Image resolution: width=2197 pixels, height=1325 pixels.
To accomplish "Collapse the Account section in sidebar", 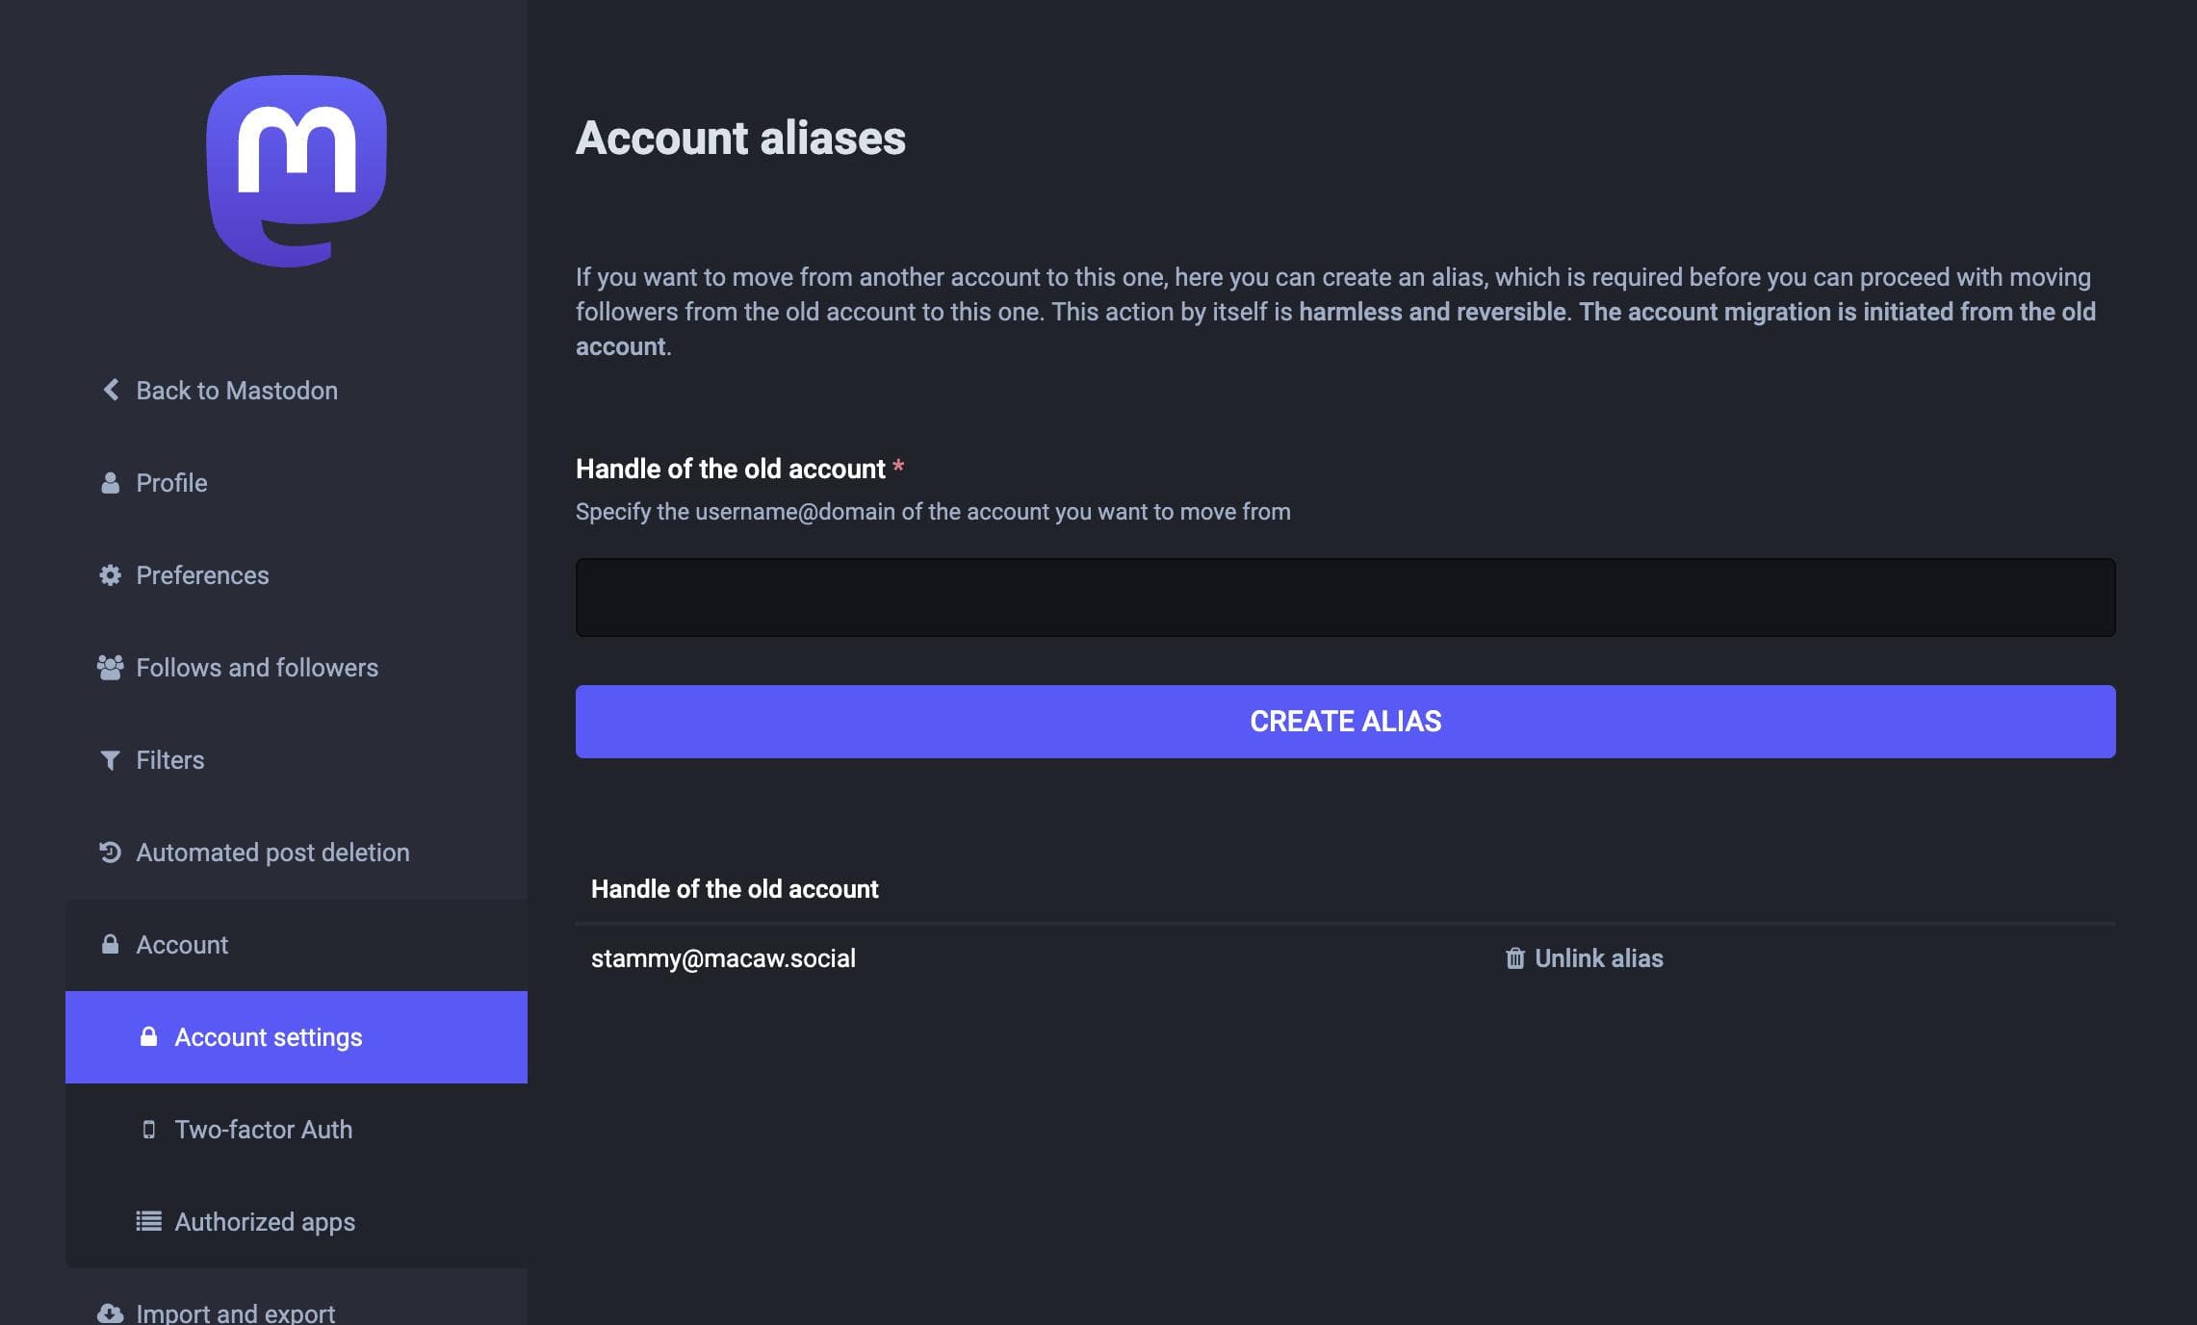I will 297,945.
